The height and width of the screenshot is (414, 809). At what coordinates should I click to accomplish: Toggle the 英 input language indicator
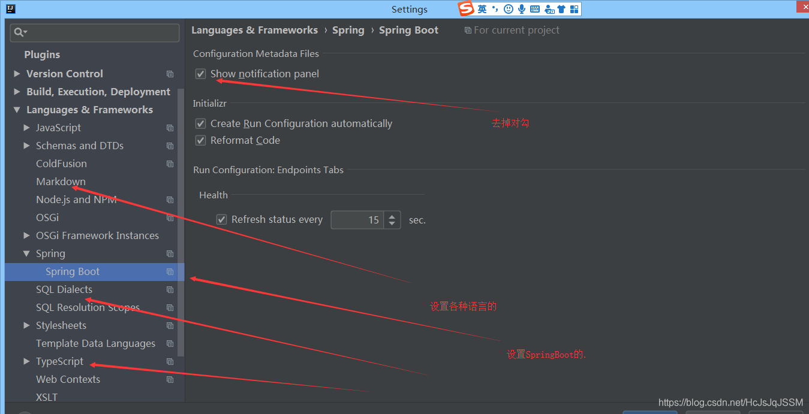(x=482, y=9)
